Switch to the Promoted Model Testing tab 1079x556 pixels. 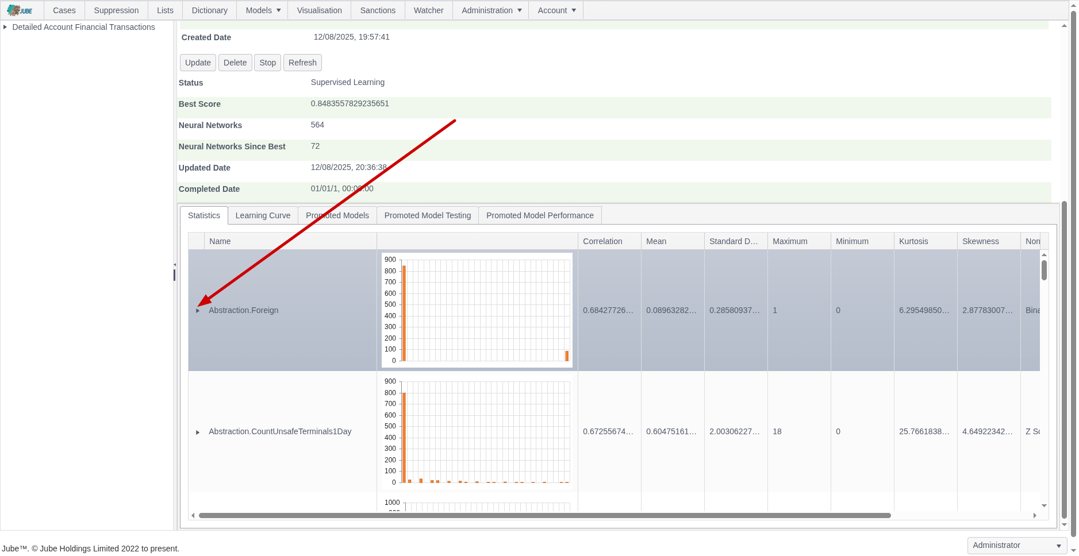pos(427,215)
